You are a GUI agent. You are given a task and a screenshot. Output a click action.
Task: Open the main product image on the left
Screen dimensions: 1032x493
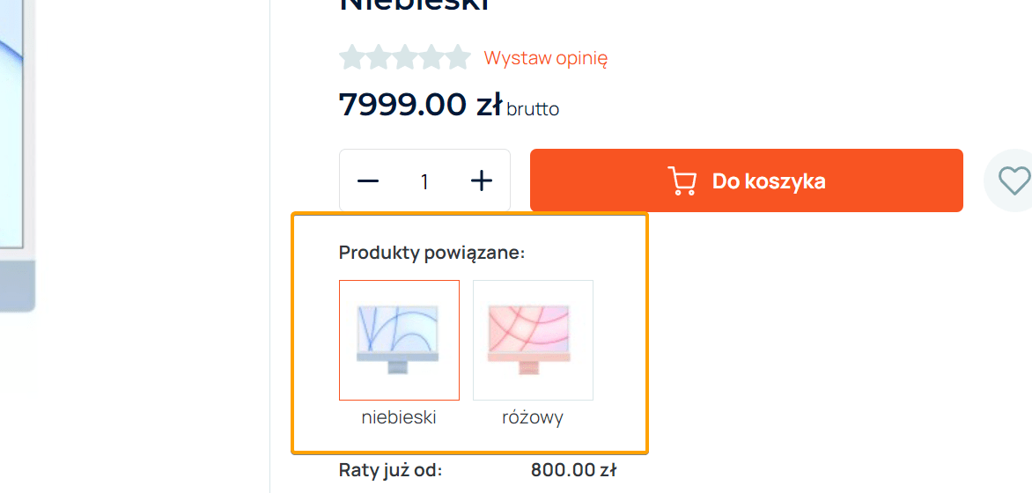(16, 158)
